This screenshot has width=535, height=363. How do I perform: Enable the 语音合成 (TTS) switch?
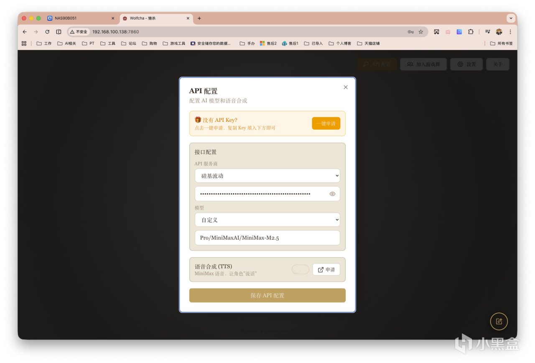point(300,270)
